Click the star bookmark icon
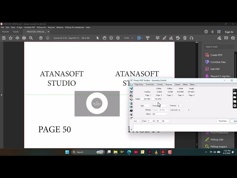Screen dimensions: 237x178 tap(10, 38)
